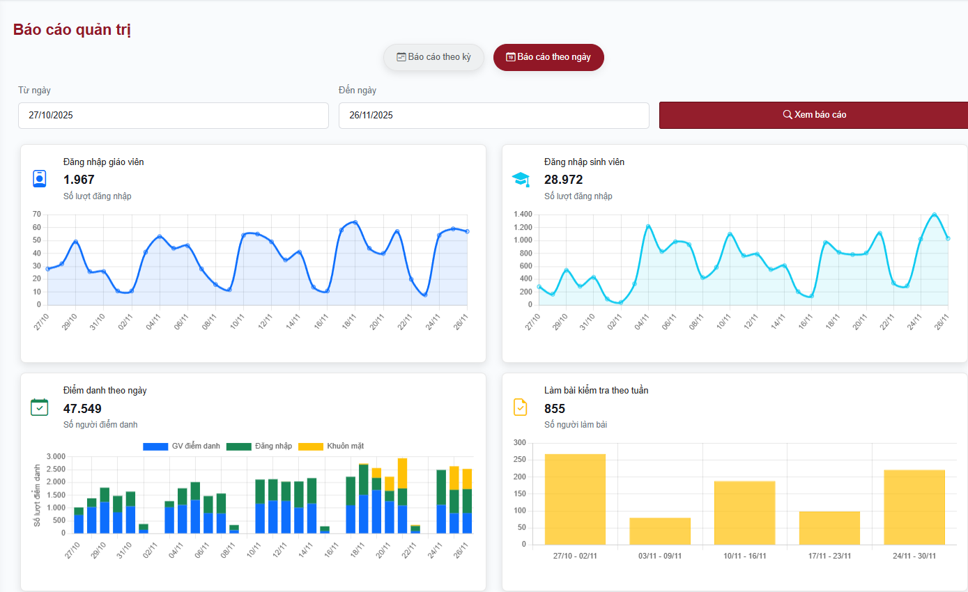968x592 pixels.
Task: Click the green attendance calendar icon
Action: point(40,407)
